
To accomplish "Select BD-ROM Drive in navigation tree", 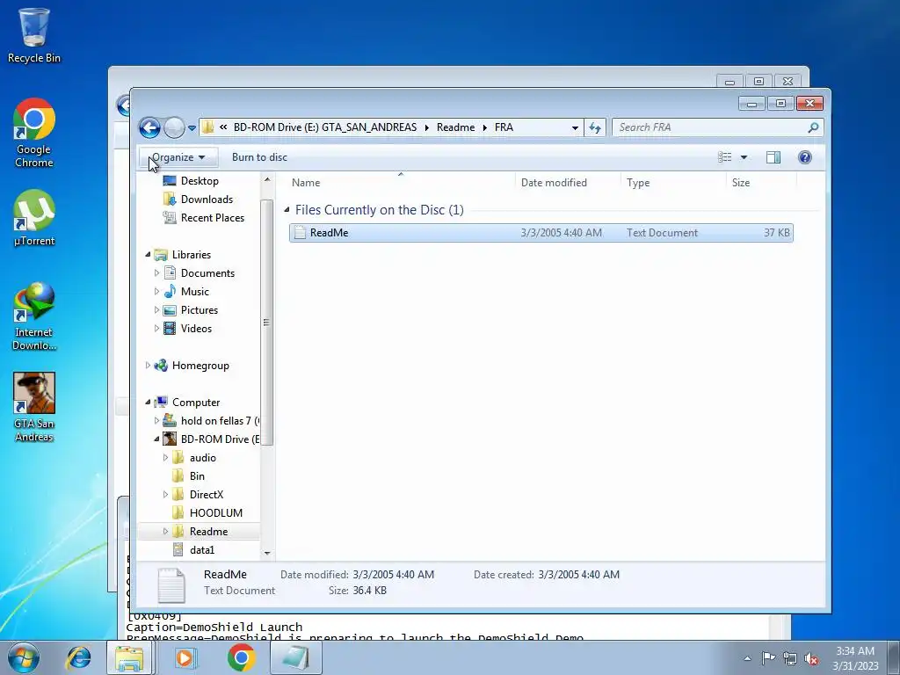I will 219,439.
